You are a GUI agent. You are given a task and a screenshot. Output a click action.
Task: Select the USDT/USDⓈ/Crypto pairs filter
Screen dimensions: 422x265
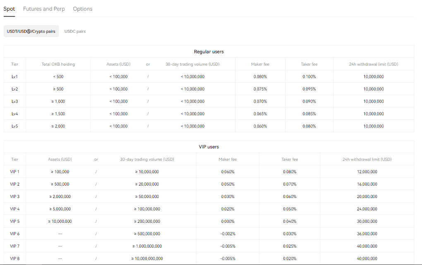click(x=31, y=31)
